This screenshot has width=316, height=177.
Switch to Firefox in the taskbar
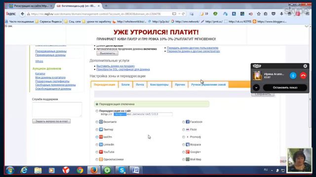[94, 170]
